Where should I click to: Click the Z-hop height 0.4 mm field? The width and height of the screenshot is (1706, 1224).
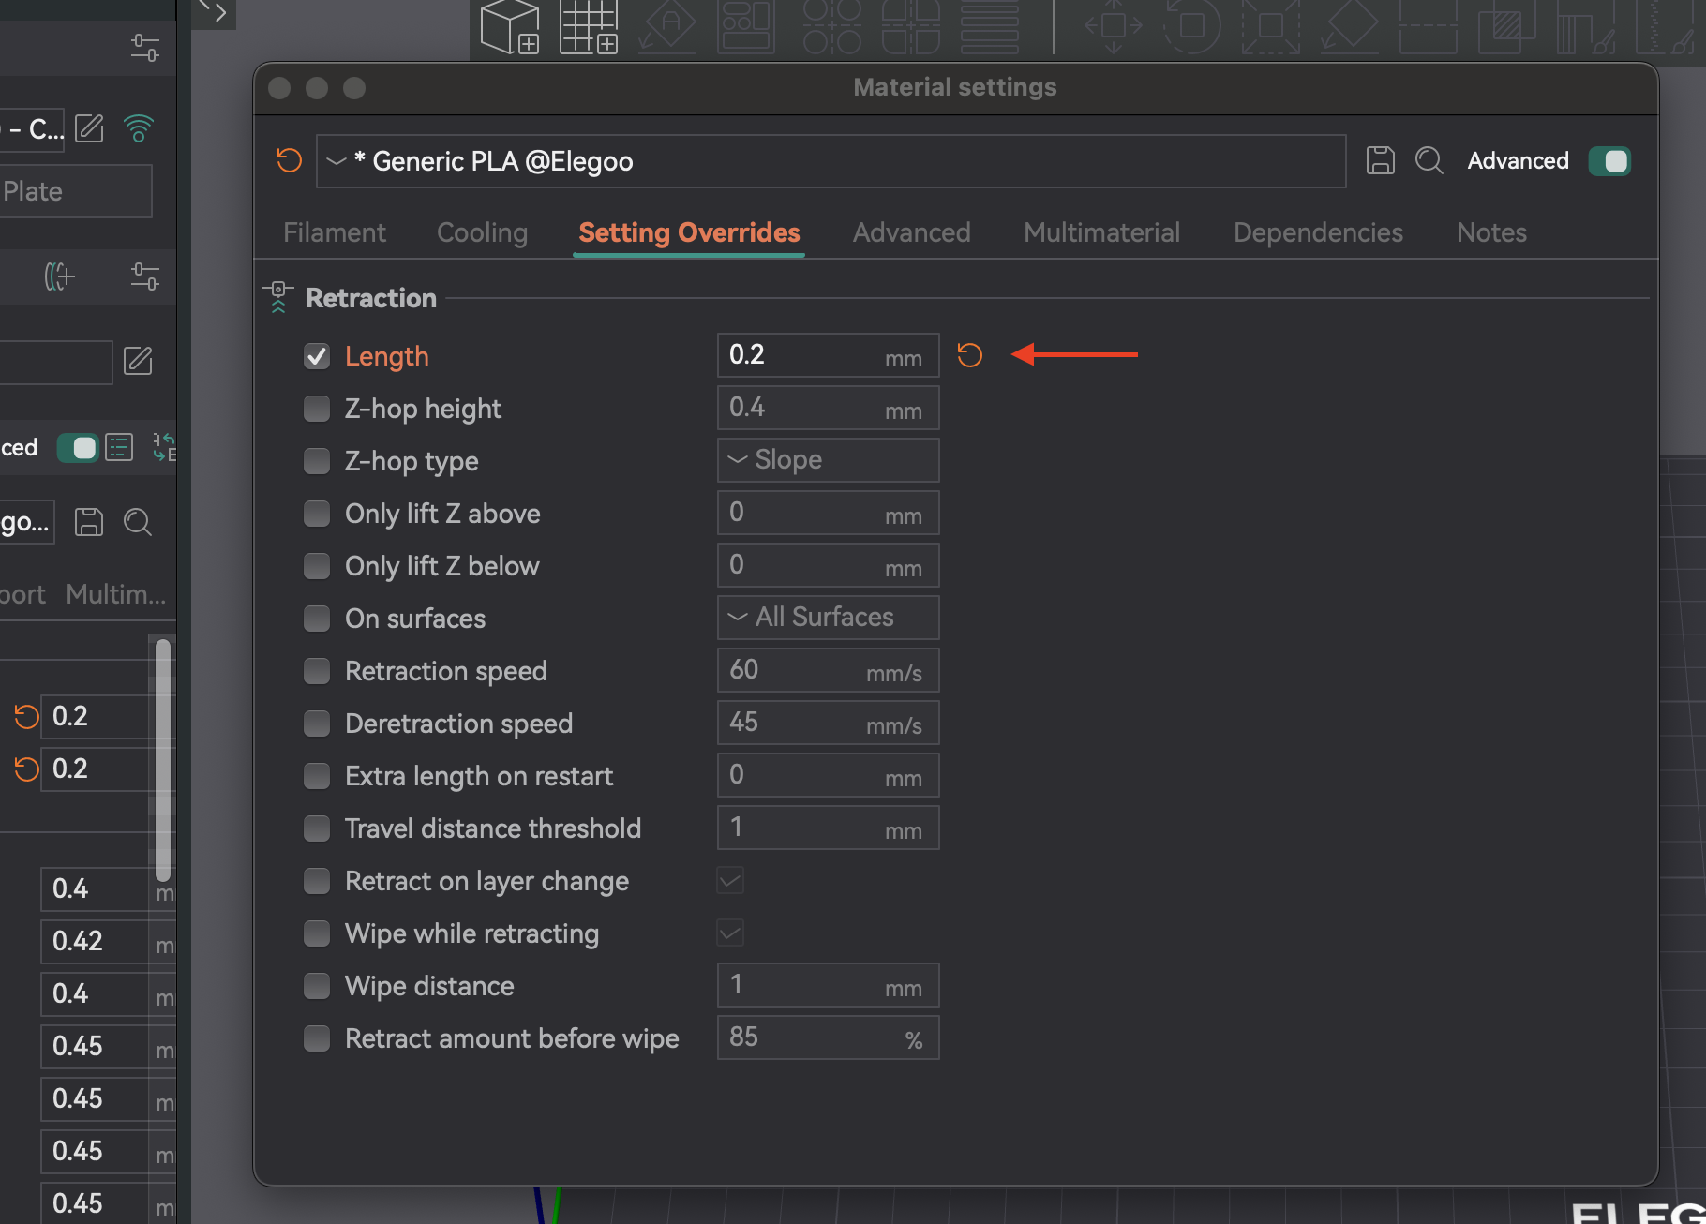click(x=828, y=408)
